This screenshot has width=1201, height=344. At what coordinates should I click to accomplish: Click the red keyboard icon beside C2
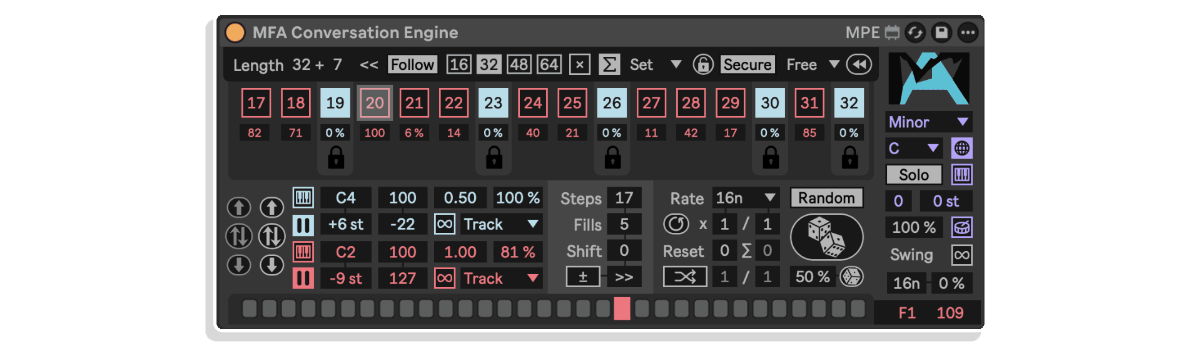pos(303,252)
